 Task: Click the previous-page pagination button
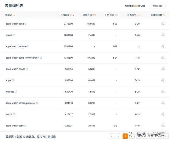pyautogui.click(x=118, y=136)
